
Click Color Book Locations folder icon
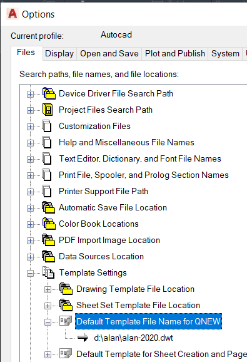(49, 224)
